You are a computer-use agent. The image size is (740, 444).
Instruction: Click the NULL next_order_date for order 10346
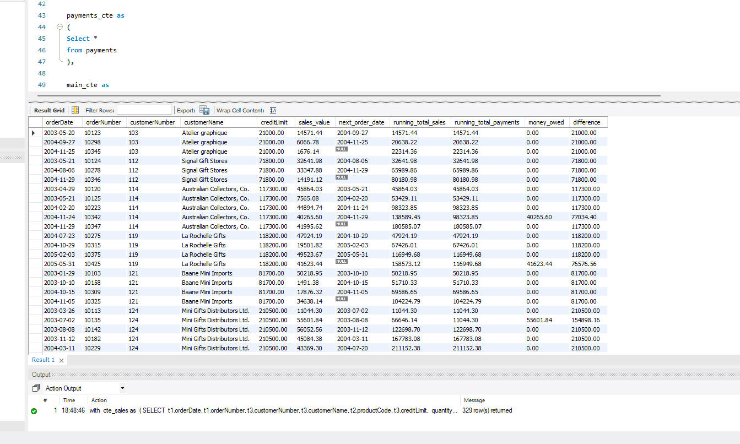point(342,177)
